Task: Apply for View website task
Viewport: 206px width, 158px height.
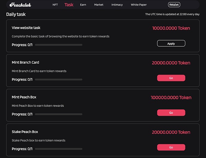Action: tap(171, 43)
